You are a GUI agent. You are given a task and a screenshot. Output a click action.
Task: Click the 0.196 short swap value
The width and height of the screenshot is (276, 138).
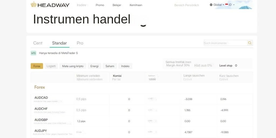pos(223,99)
